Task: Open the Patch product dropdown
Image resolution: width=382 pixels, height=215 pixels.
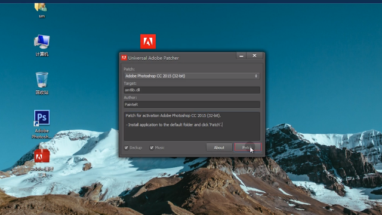Action: (192, 76)
